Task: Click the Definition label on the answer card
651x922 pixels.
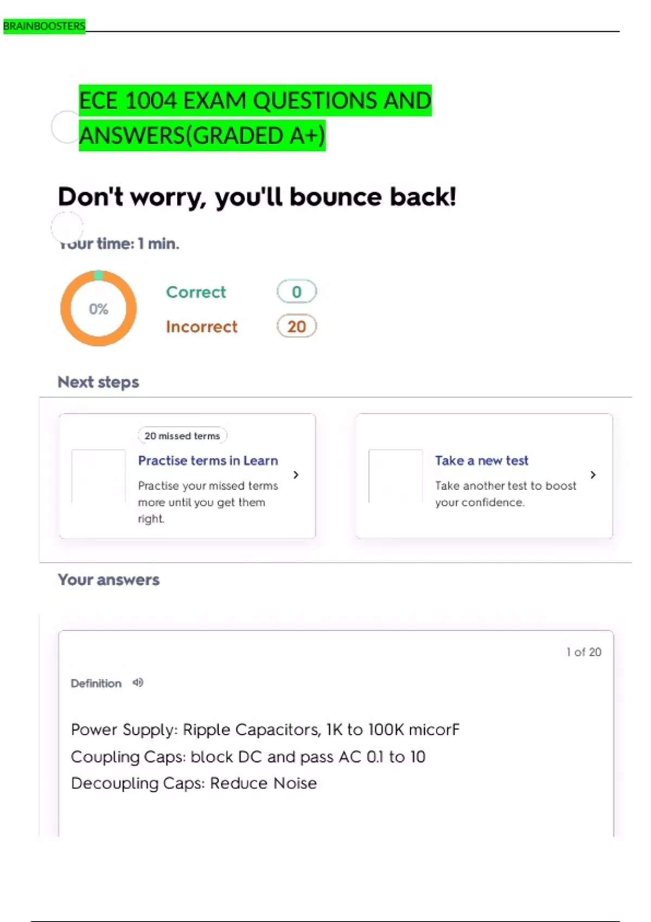Action: tap(96, 683)
